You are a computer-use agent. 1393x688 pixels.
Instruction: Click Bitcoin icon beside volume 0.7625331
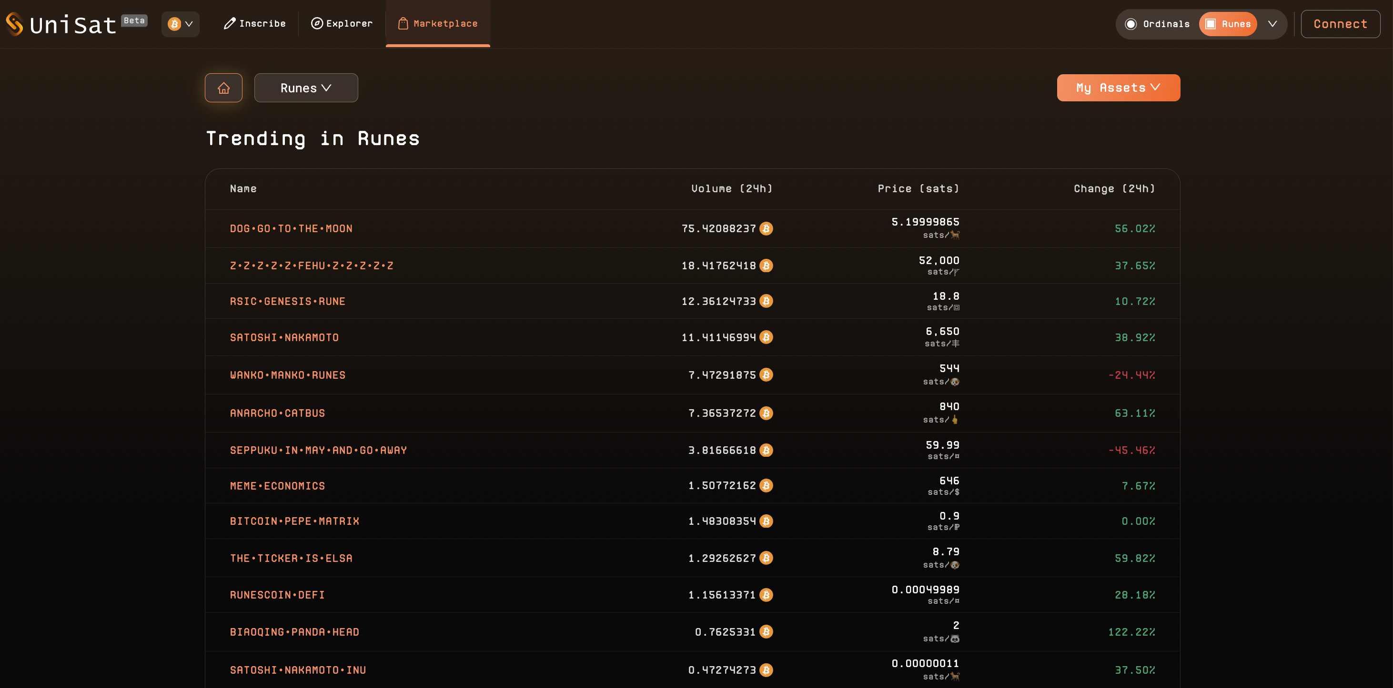tap(766, 632)
